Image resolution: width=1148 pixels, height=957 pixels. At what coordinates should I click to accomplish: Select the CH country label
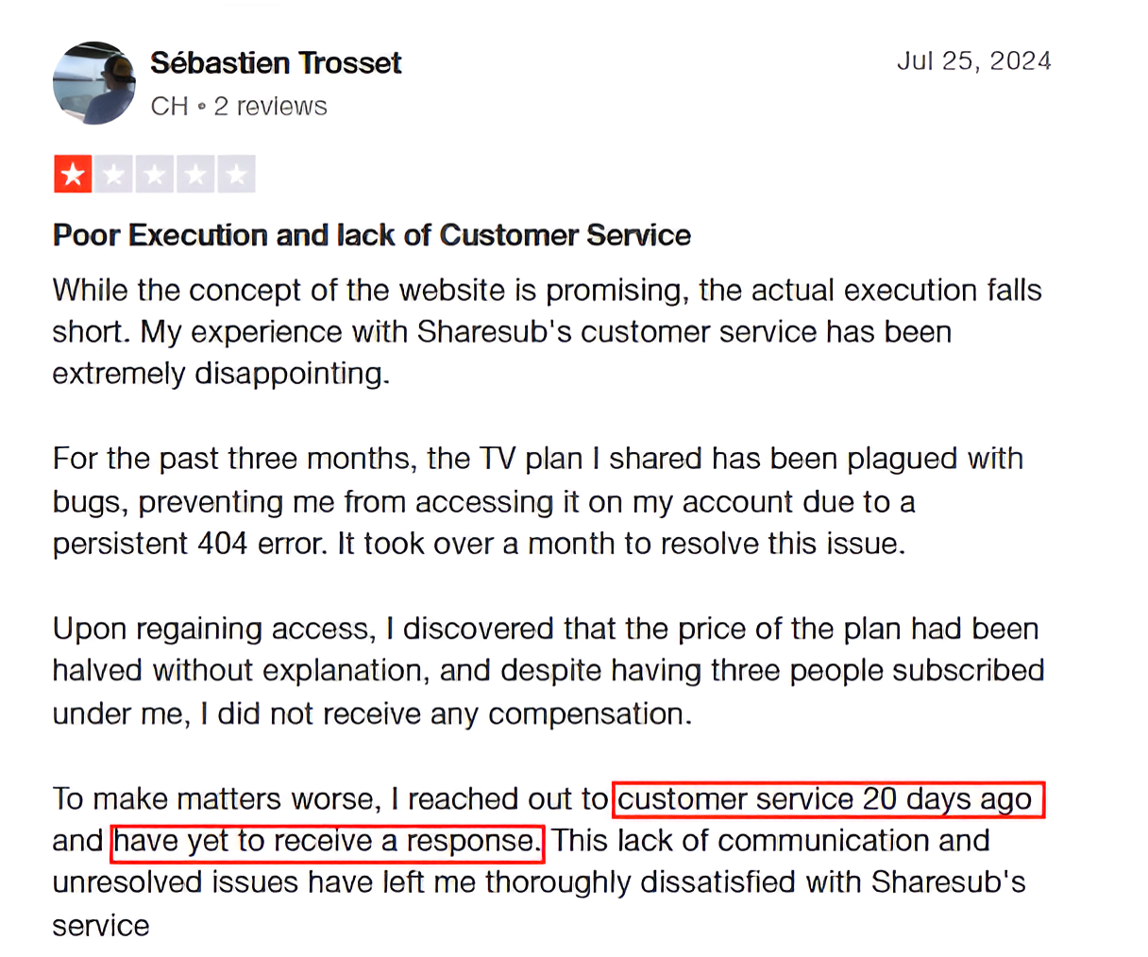(x=170, y=106)
